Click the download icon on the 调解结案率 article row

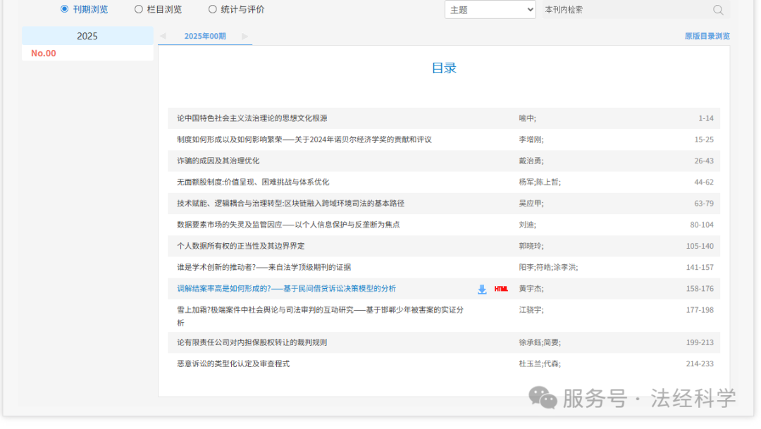(482, 289)
